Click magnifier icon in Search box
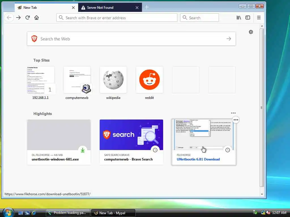 185,18
